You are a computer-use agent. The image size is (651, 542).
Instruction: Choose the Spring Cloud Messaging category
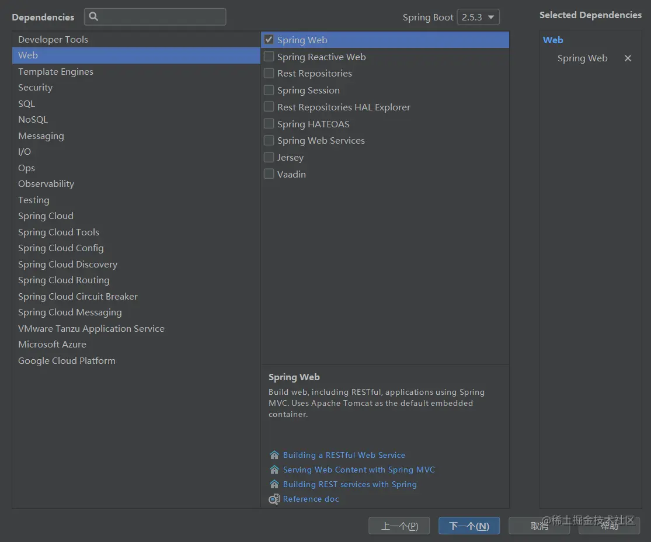point(136,312)
